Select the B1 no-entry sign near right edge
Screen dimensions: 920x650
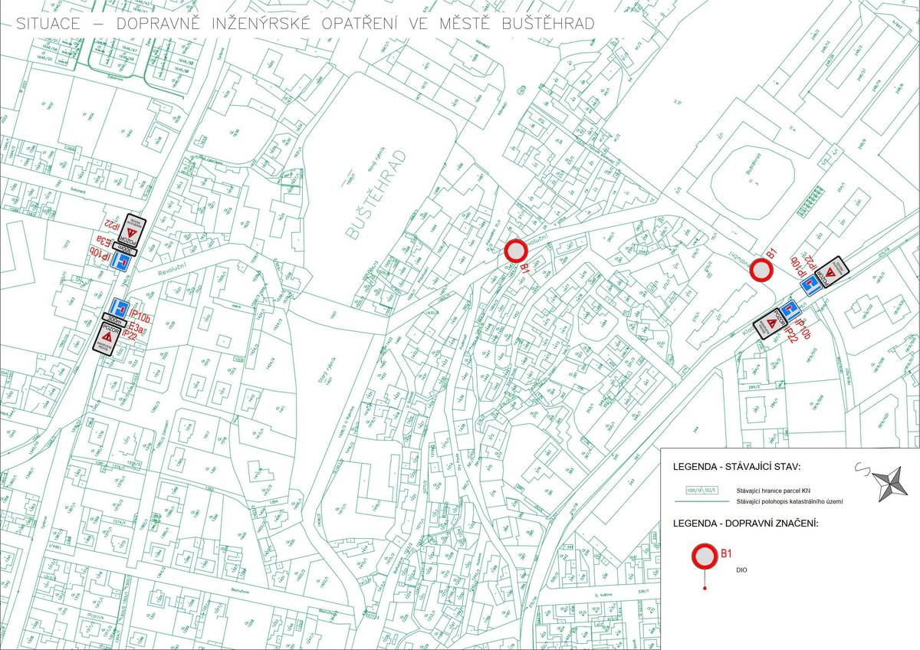761,270
